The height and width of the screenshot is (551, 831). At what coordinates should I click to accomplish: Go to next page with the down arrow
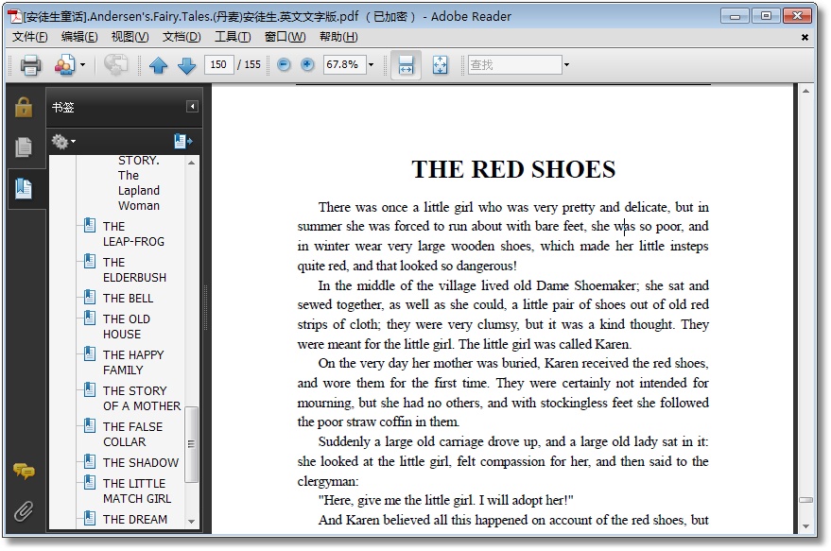click(x=186, y=65)
